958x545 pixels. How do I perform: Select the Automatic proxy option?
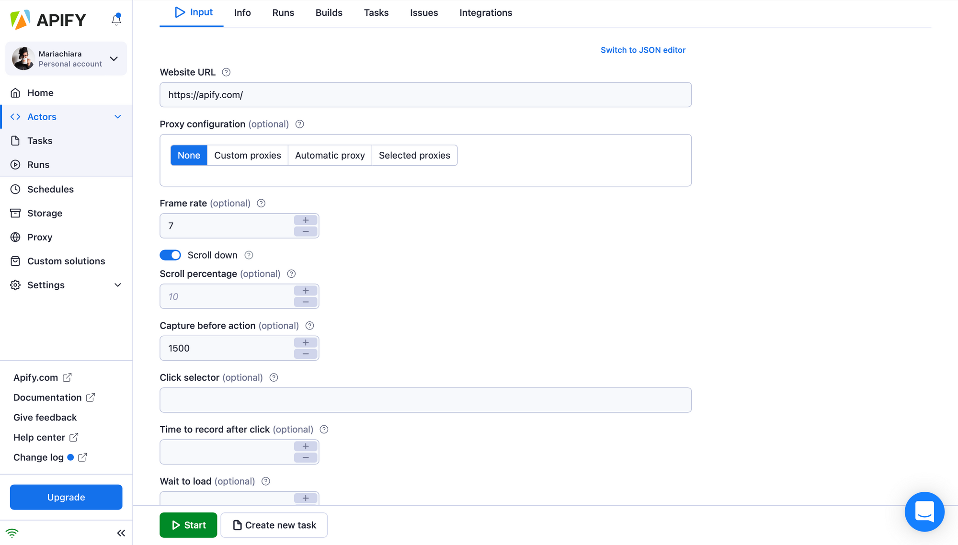(x=330, y=155)
